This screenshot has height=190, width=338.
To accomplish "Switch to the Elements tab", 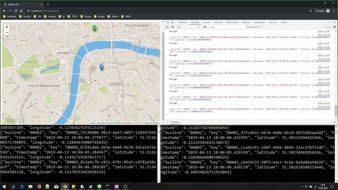I will [x=183, y=22].
